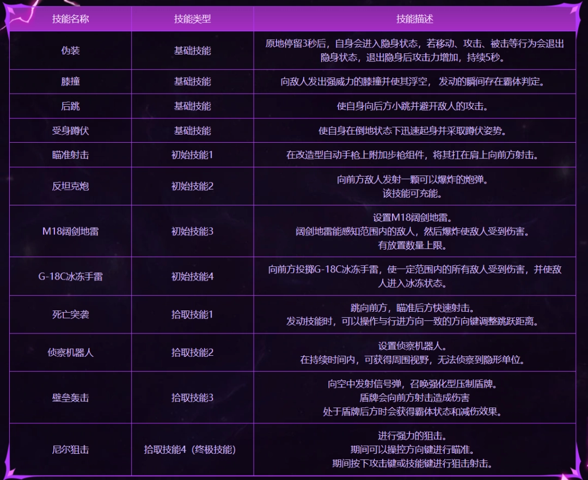Select 基础技能 in the 膝撞 row

coord(192,81)
